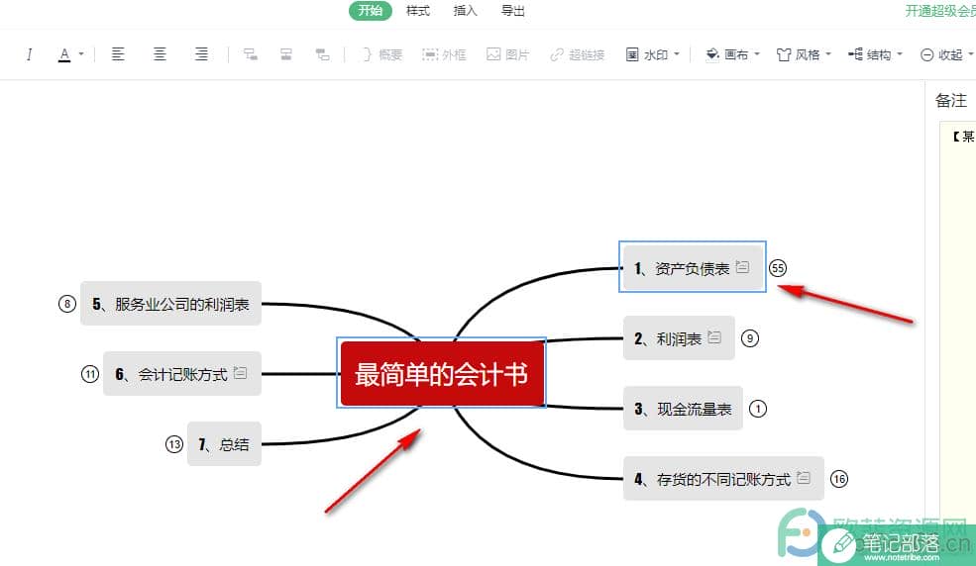
Task: Open the note icon on 资产负债表
Action: 742,266
